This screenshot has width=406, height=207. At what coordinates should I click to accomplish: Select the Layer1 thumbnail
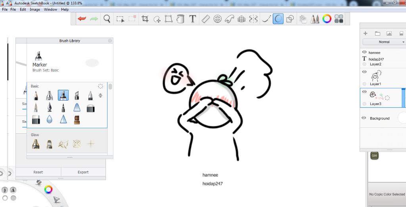coord(376,76)
